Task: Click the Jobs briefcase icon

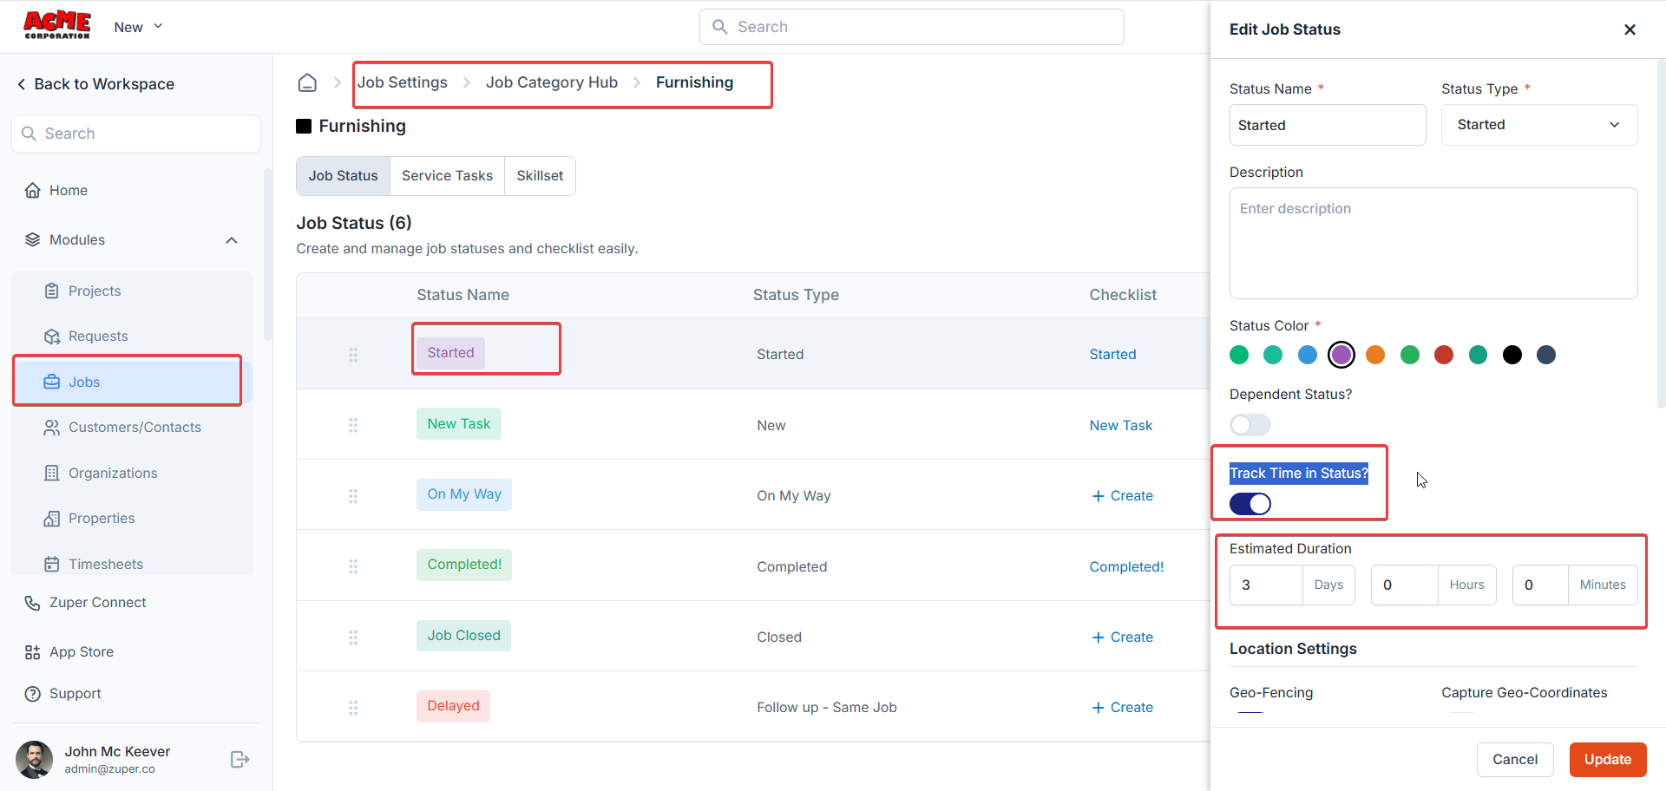Action: coord(52,382)
